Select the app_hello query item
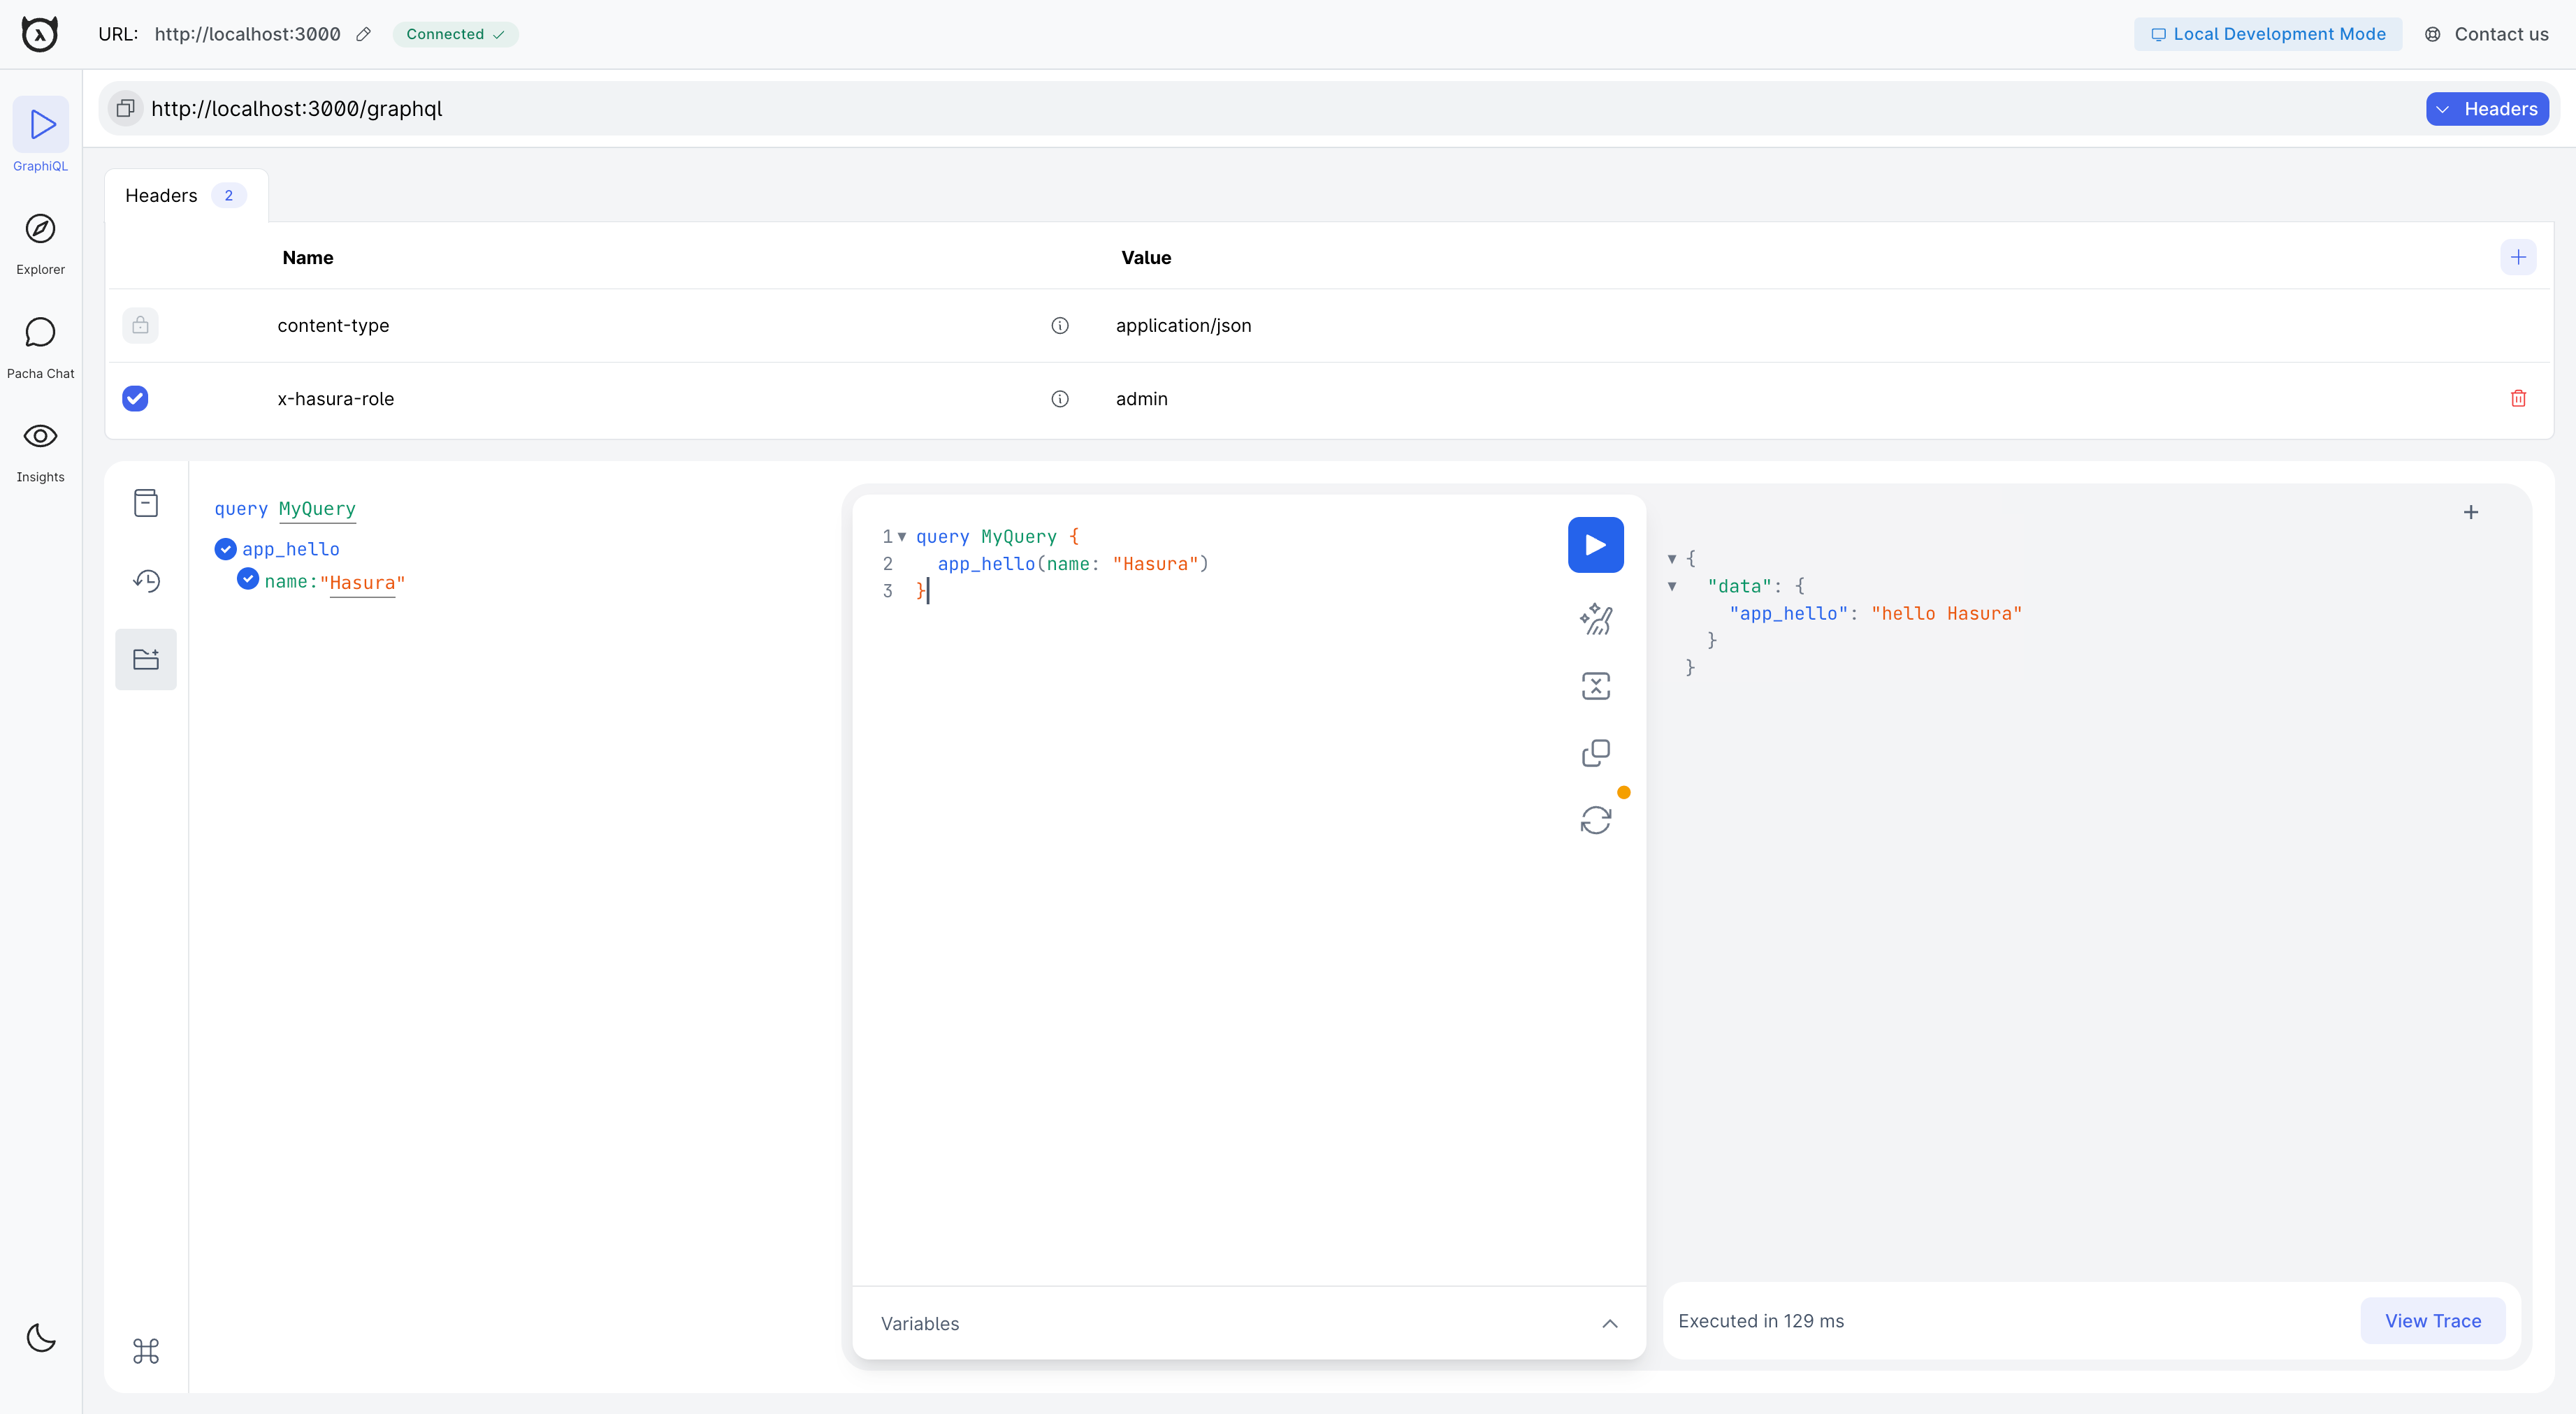Viewport: 2576px width, 1414px height. 291,548
